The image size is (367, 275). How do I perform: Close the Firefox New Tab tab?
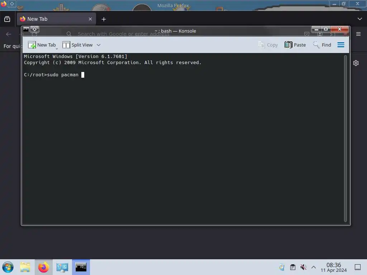[x=90, y=19]
